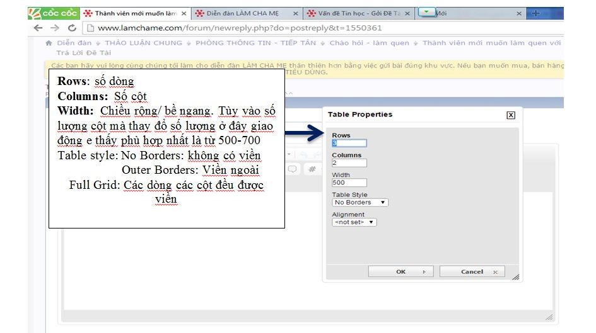Open the Table Style dropdown
The width and height of the screenshot is (596, 333).
(x=361, y=203)
